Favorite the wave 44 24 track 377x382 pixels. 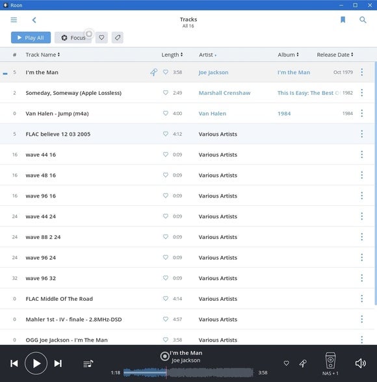(166, 216)
